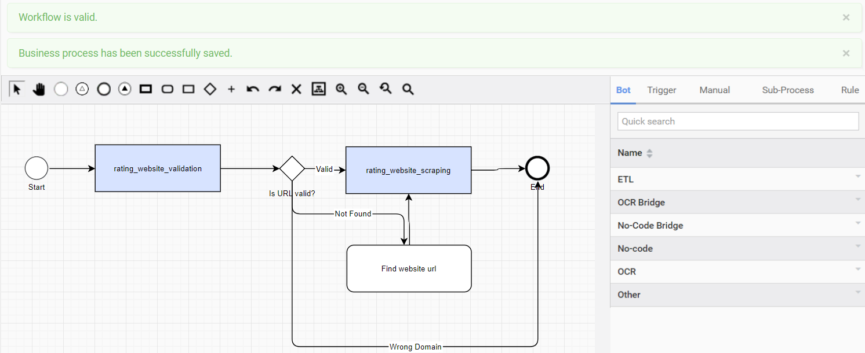Click the Quick search field
This screenshot has height=353, width=865.
tap(737, 121)
